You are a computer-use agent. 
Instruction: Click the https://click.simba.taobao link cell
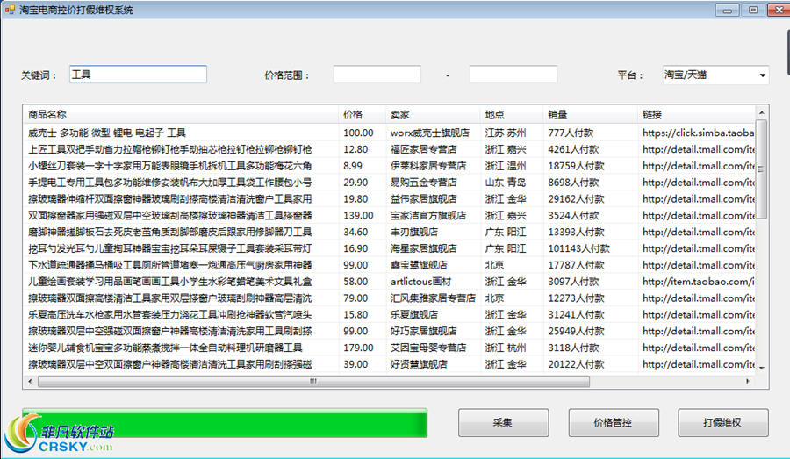pyautogui.click(x=699, y=133)
